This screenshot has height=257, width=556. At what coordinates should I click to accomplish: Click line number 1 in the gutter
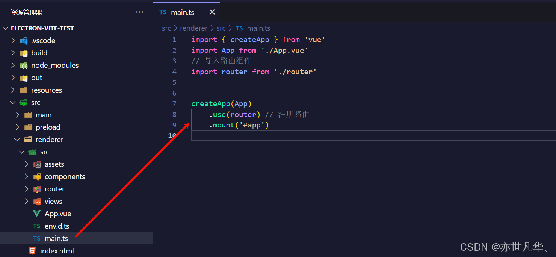click(174, 39)
